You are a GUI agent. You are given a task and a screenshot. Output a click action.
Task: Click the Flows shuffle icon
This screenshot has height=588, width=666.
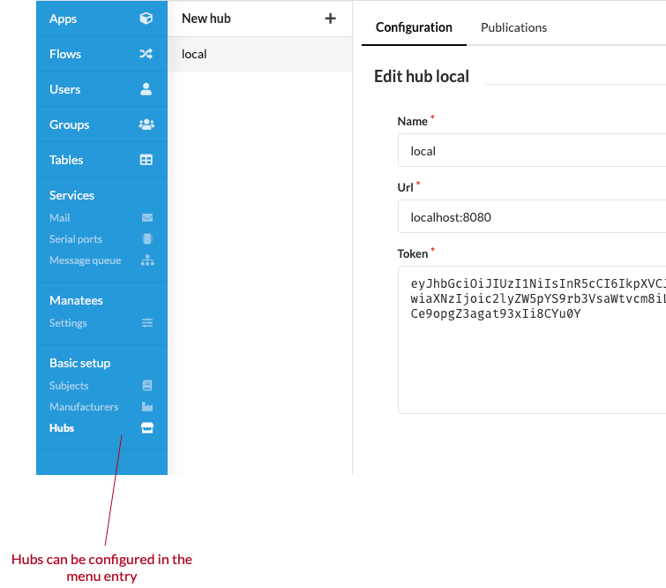(146, 54)
